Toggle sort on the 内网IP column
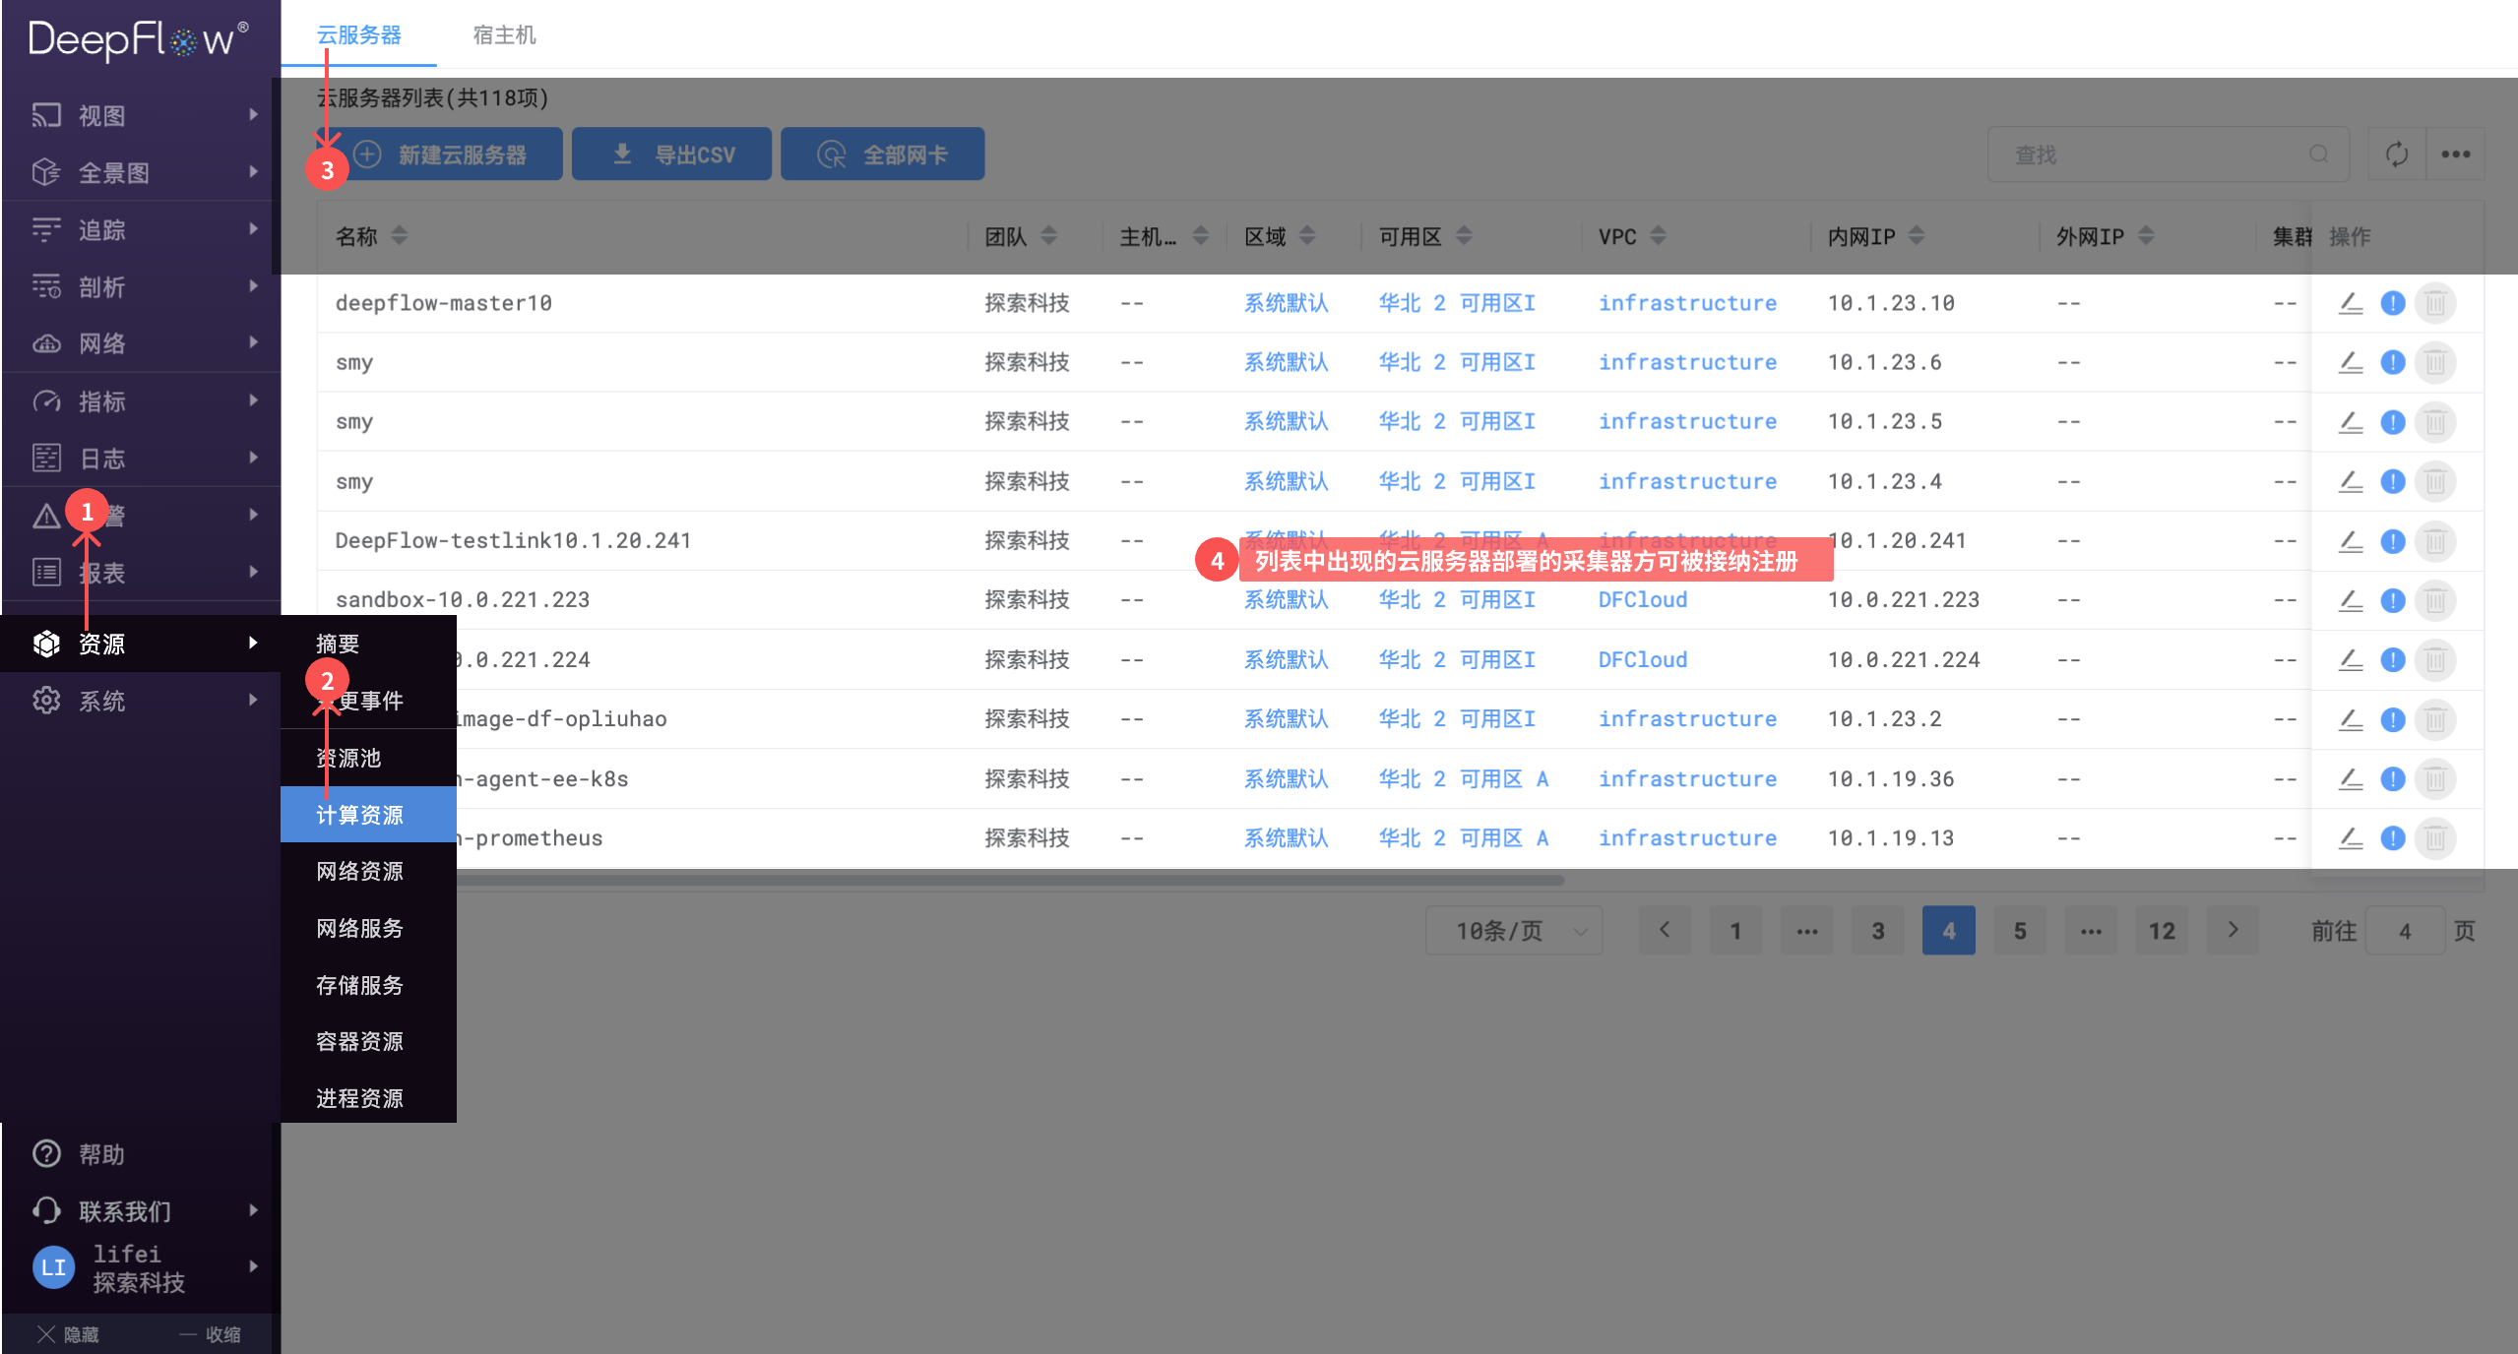The image size is (2518, 1354). [1916, 236]
